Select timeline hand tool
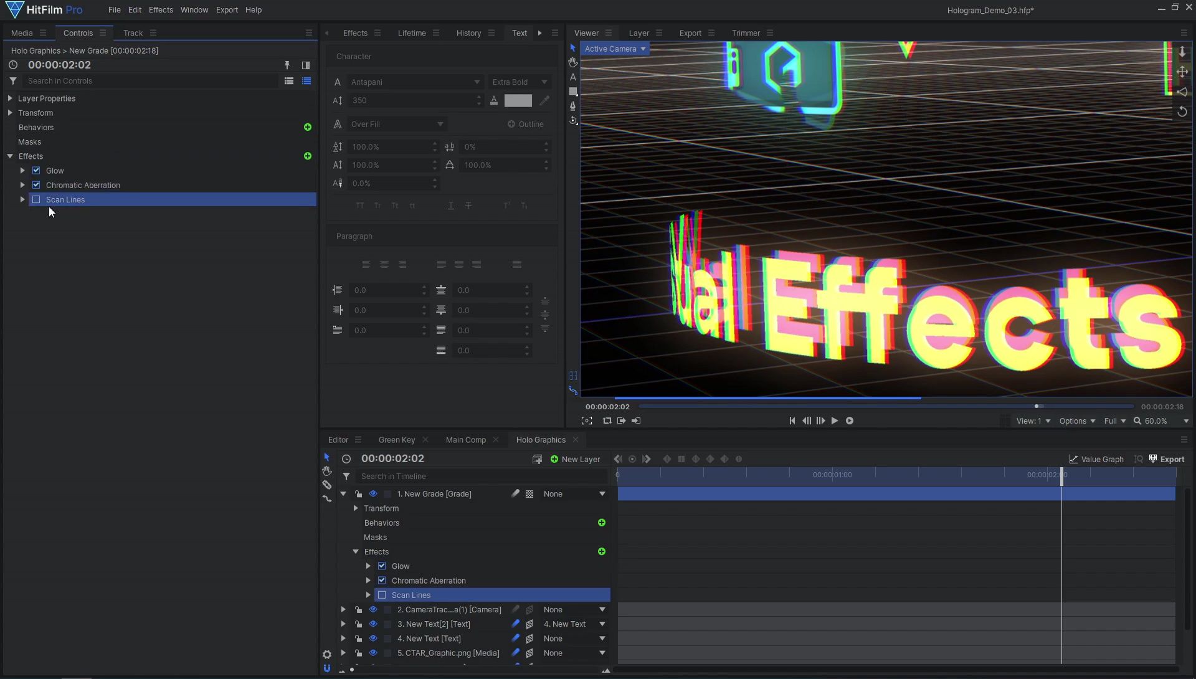Image resolution: width=1196 pixels, height=679 pixels. 327,471
